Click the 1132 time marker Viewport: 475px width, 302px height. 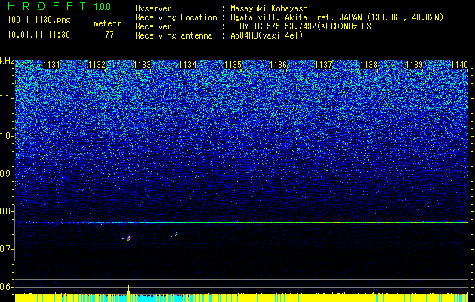click(97, 65)
